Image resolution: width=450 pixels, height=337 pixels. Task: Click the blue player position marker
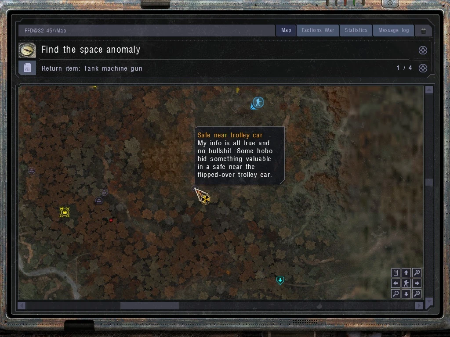[x=258, y=103]
